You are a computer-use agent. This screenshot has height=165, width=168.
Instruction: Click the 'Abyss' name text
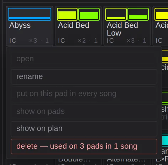tap(20, 25)
